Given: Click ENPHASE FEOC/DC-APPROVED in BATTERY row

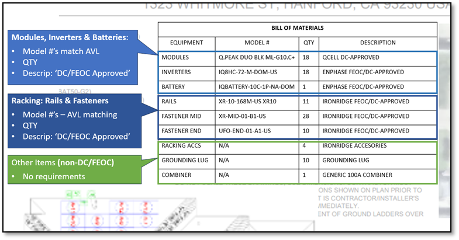Looking at the screenshot, I should pos(363,87).
